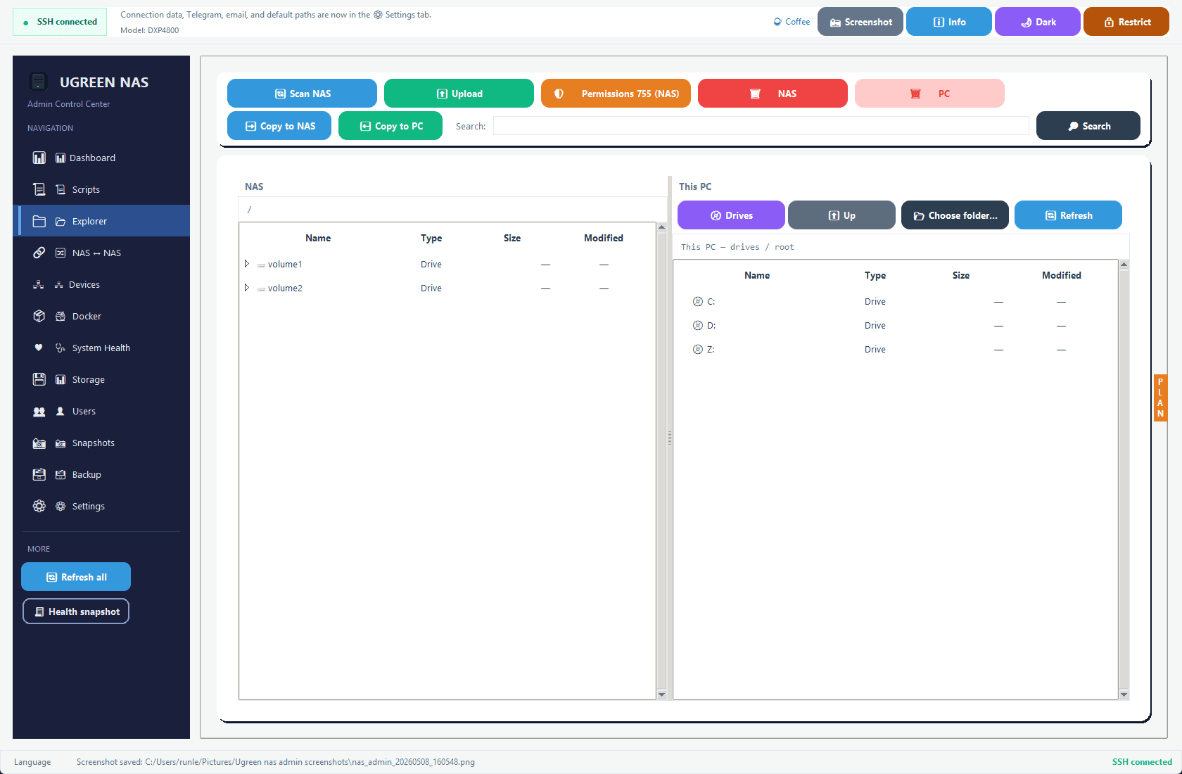This screenshot has height=774, width=1182.
Task: Click the Devices network icon in sidebar
Action: [x=39, y=284]
